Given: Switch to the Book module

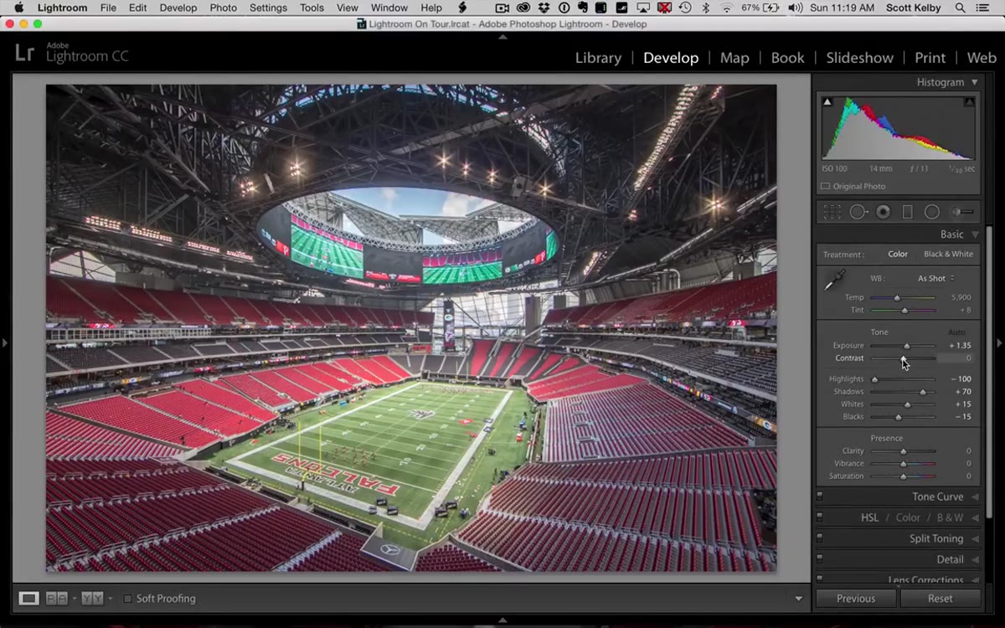Looking at the screenshot, I should click(x=787, y=58).
